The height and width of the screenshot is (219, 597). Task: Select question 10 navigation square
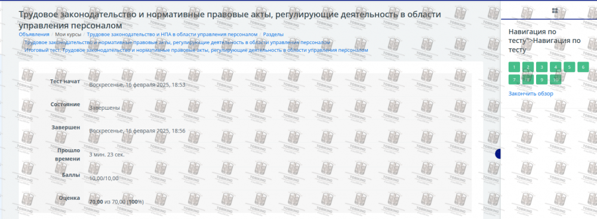pyautogui.click(x=555, y=79)
